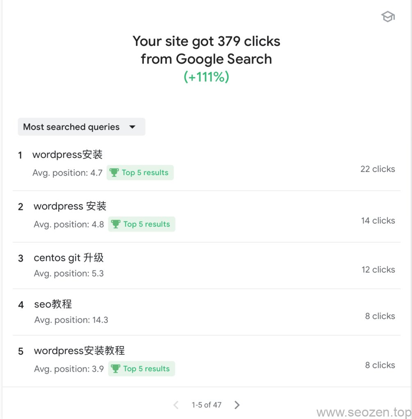Click the +111% growth indicator

click(x=206, y=77)
